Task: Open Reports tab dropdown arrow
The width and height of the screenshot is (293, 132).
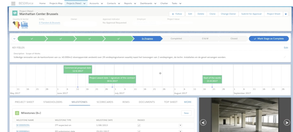Action: pos(135,3)
